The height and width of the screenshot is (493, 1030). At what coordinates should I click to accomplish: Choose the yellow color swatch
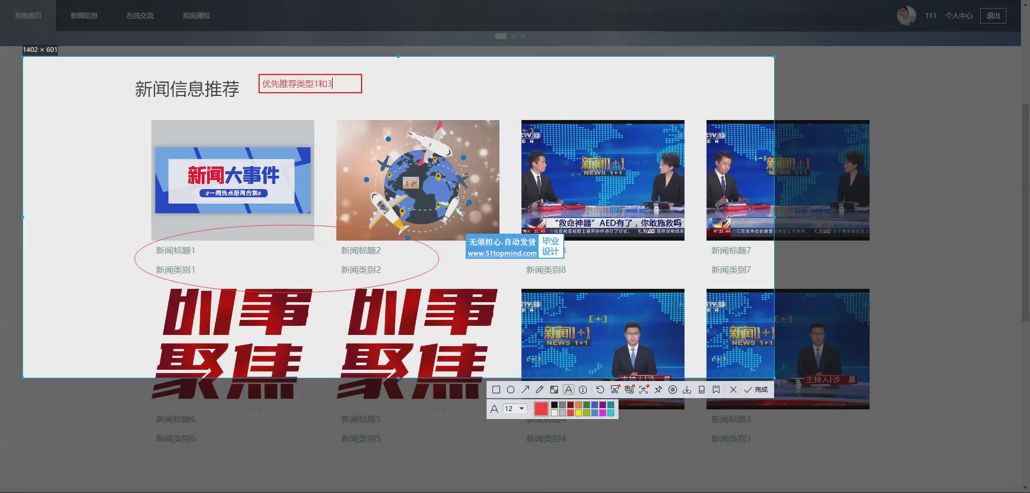[x=578, y=413]
